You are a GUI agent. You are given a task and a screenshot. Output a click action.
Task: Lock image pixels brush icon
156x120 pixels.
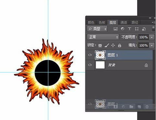tap(106, 45)
